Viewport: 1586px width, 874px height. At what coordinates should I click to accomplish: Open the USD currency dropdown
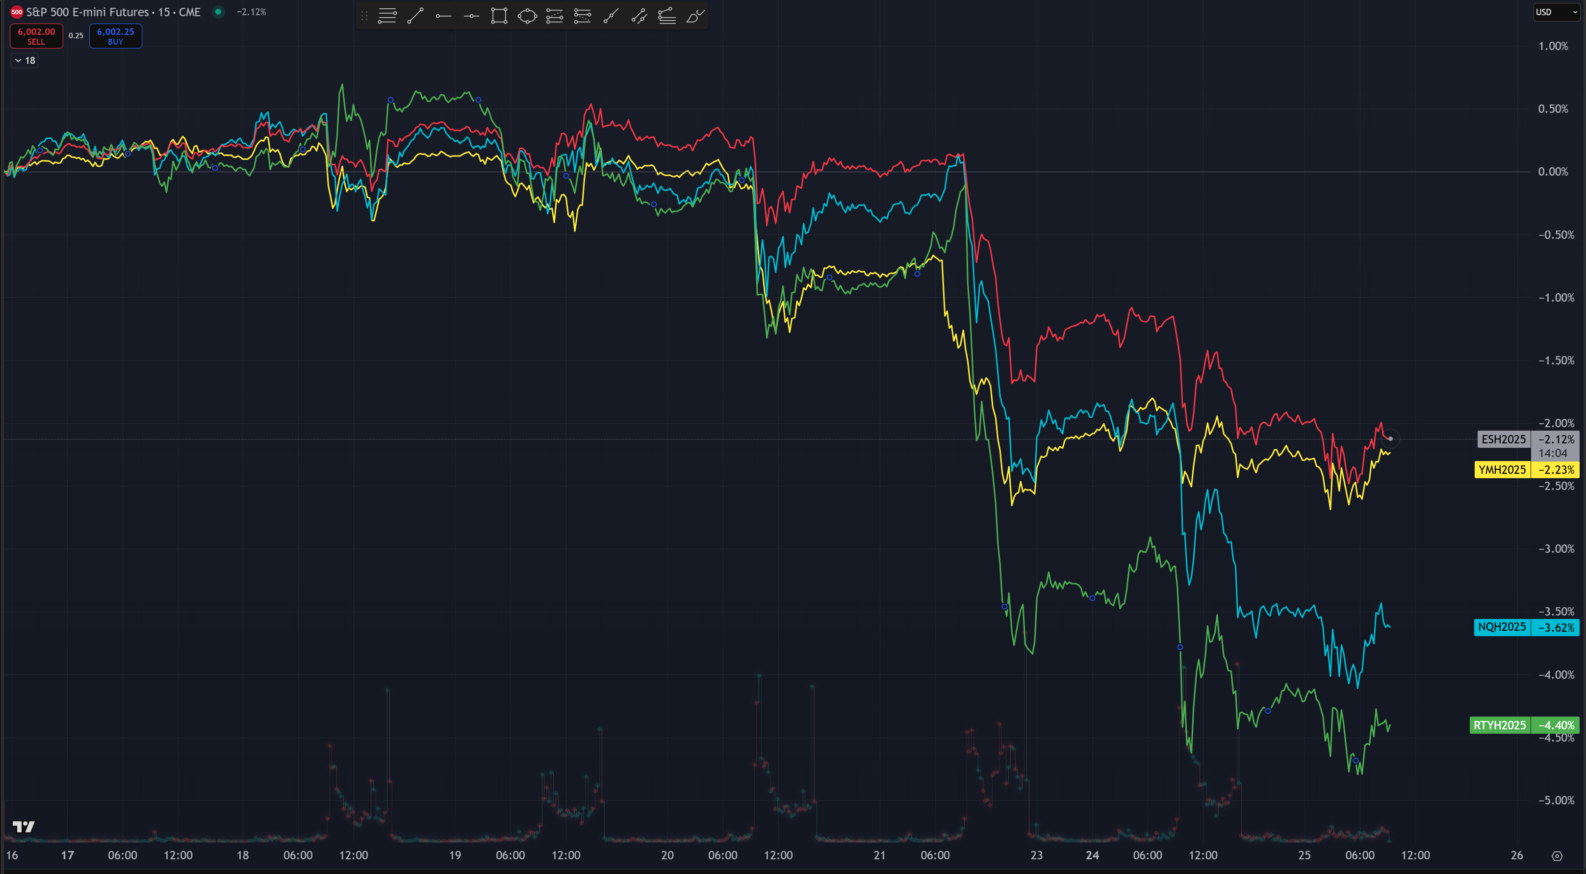click(1555, 12)
